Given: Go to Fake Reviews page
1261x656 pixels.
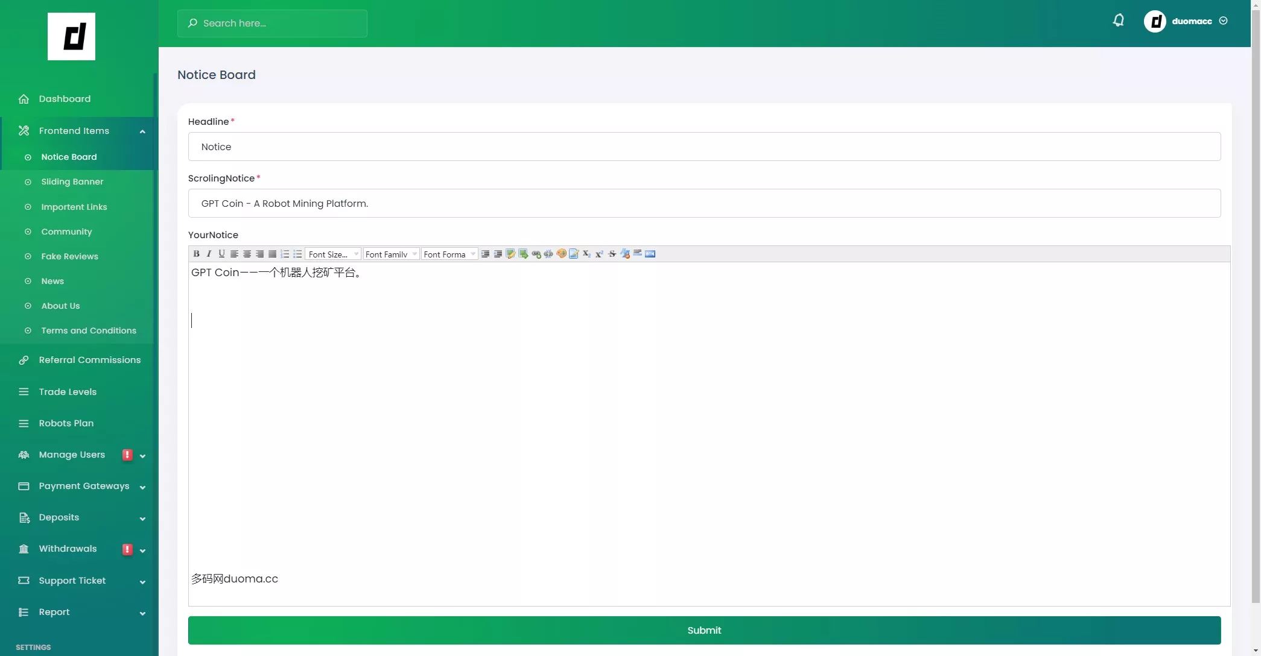Looking at the screenshot, I should 69,256.
